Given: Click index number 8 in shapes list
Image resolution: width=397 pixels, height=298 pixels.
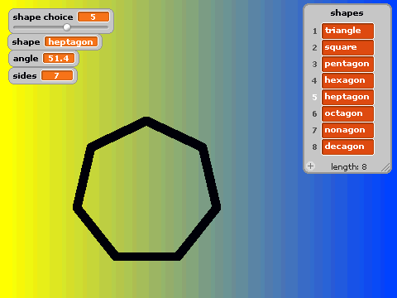Looking at the screenshot, I should (x=314, y=147).
